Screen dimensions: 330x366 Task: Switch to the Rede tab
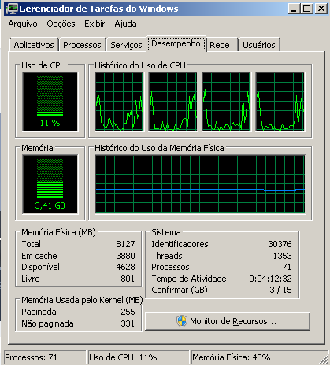pos(220,45)
